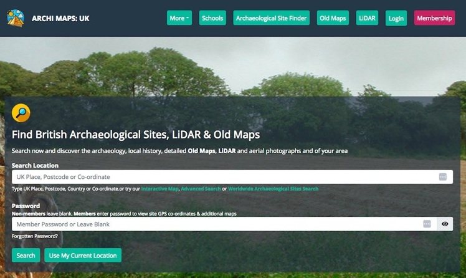Open the Archaeological Site Finder

272,18
